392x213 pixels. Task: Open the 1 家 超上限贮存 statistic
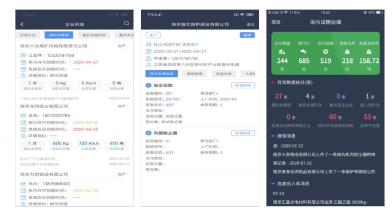pos(370,100)
